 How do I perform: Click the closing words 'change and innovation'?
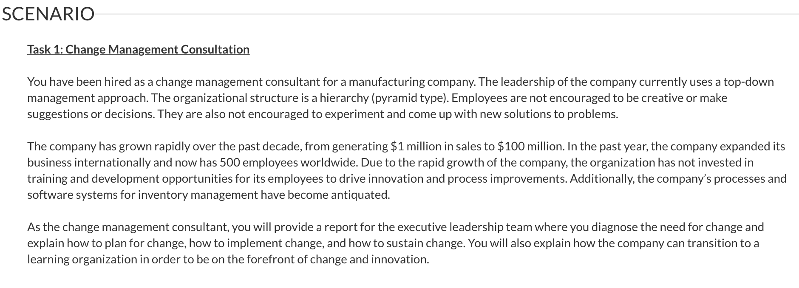coord(369,260)
